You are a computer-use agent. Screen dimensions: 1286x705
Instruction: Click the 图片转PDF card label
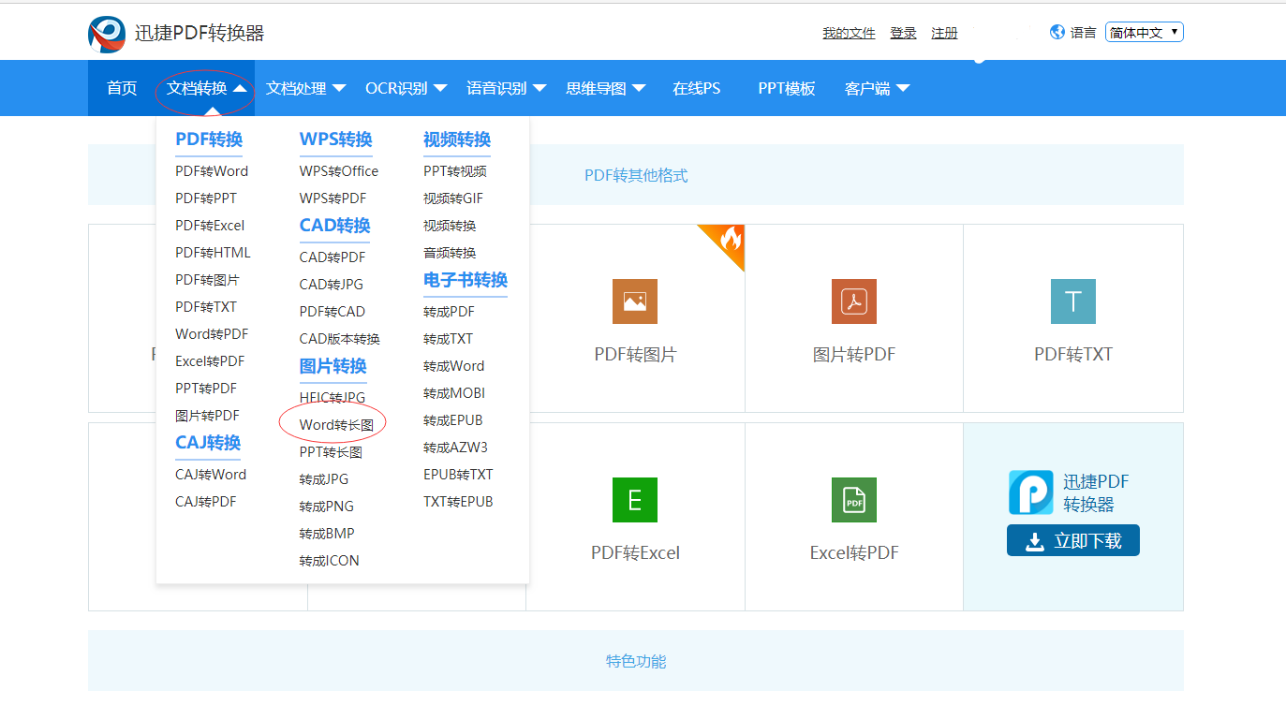coord(854,355)
